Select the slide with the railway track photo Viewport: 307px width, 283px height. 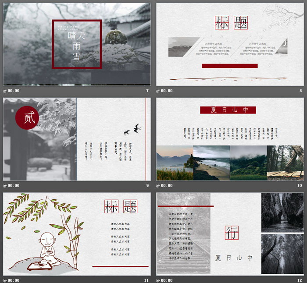click(x=230, y=234)
